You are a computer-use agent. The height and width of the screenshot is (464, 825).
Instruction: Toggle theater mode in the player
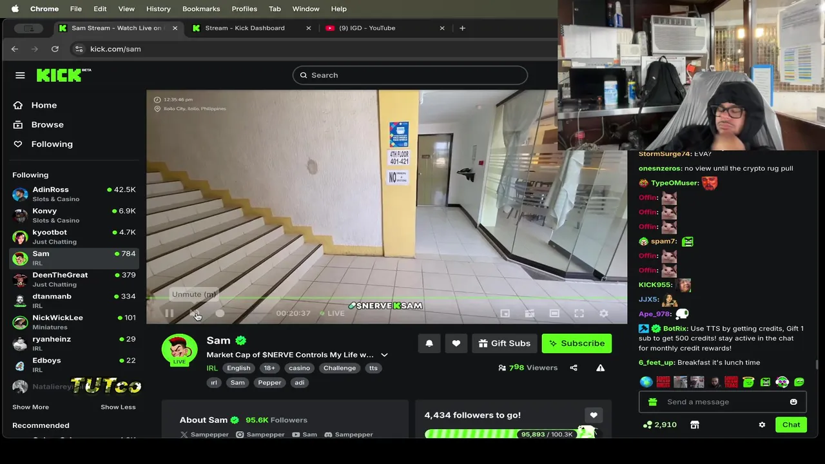point(554,313)
